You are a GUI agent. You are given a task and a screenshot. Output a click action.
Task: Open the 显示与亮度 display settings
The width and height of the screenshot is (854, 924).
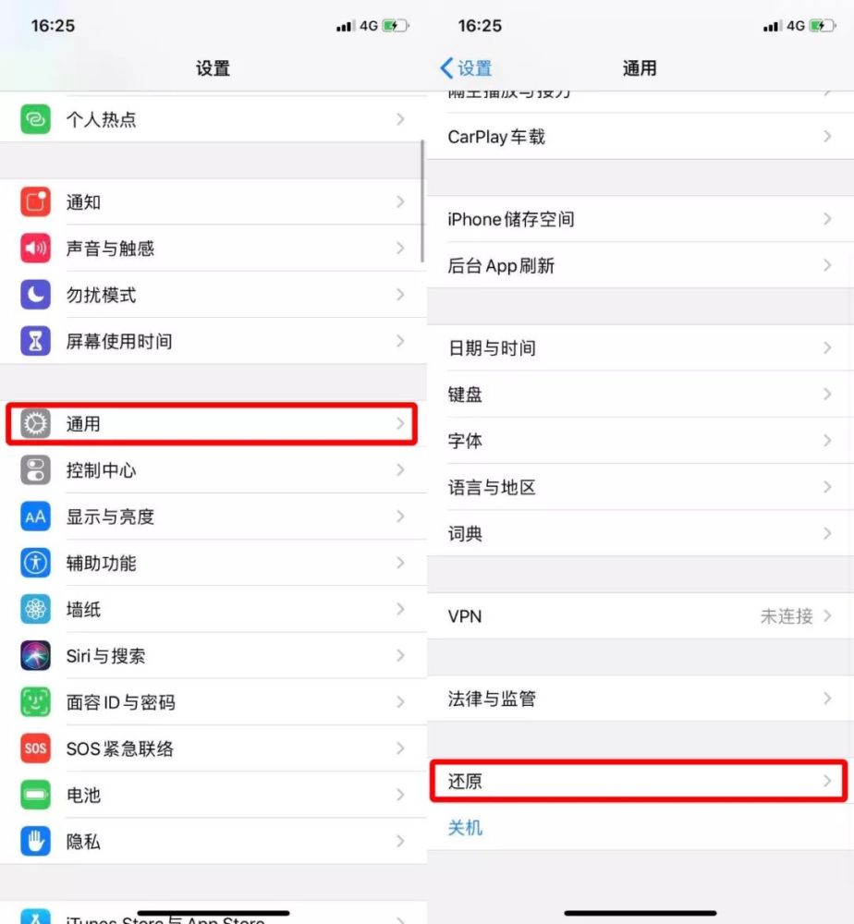pyautogui.click(x=213, y=517)
